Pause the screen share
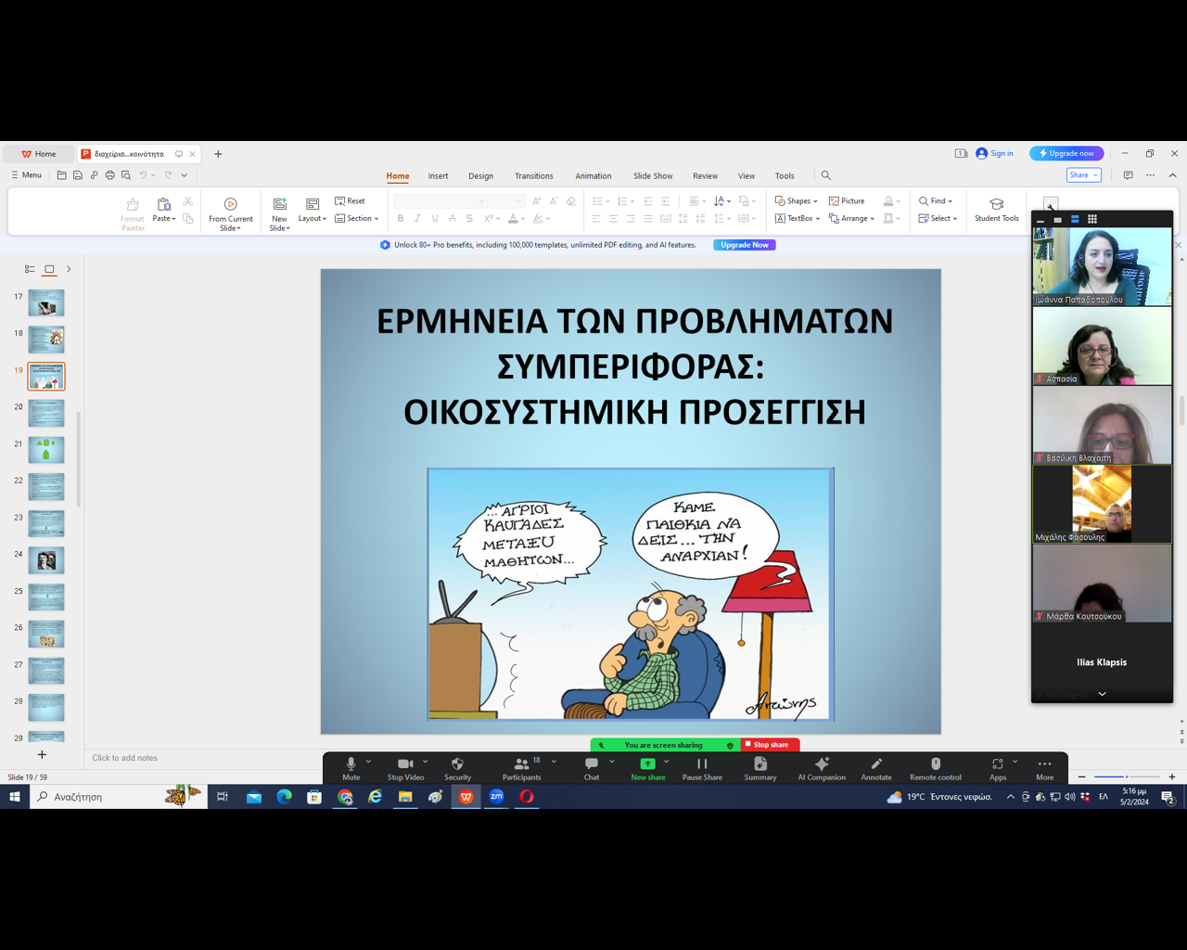1187x950 pixels. coord(702,764)
